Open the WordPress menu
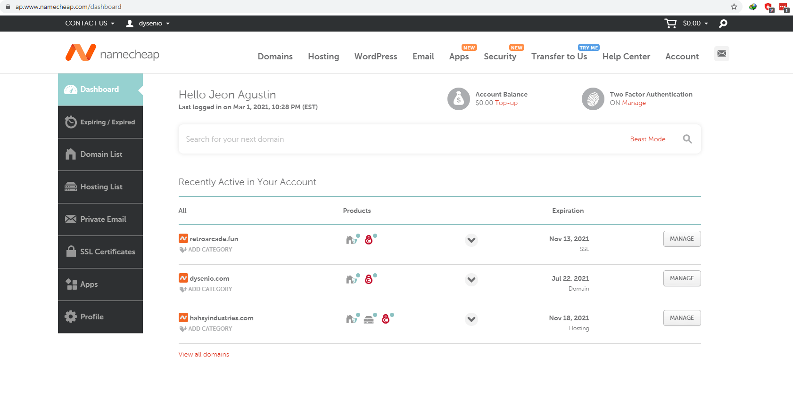The image size is (793, 398). click(376, 57)
